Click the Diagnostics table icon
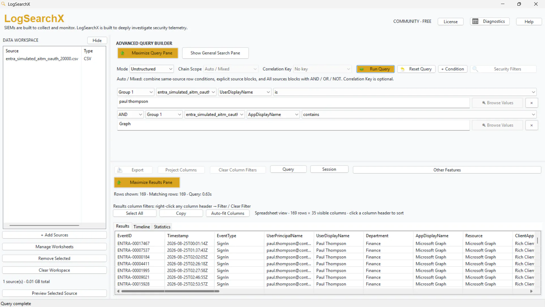 click(x=475, y=21)
